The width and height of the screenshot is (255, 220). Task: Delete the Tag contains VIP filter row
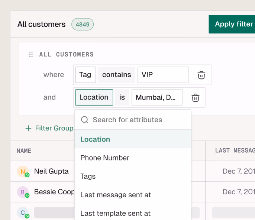click(201, 75)
